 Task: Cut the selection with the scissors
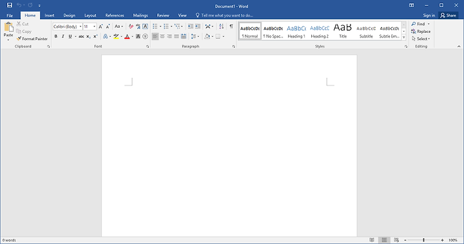tap(23, 24)
